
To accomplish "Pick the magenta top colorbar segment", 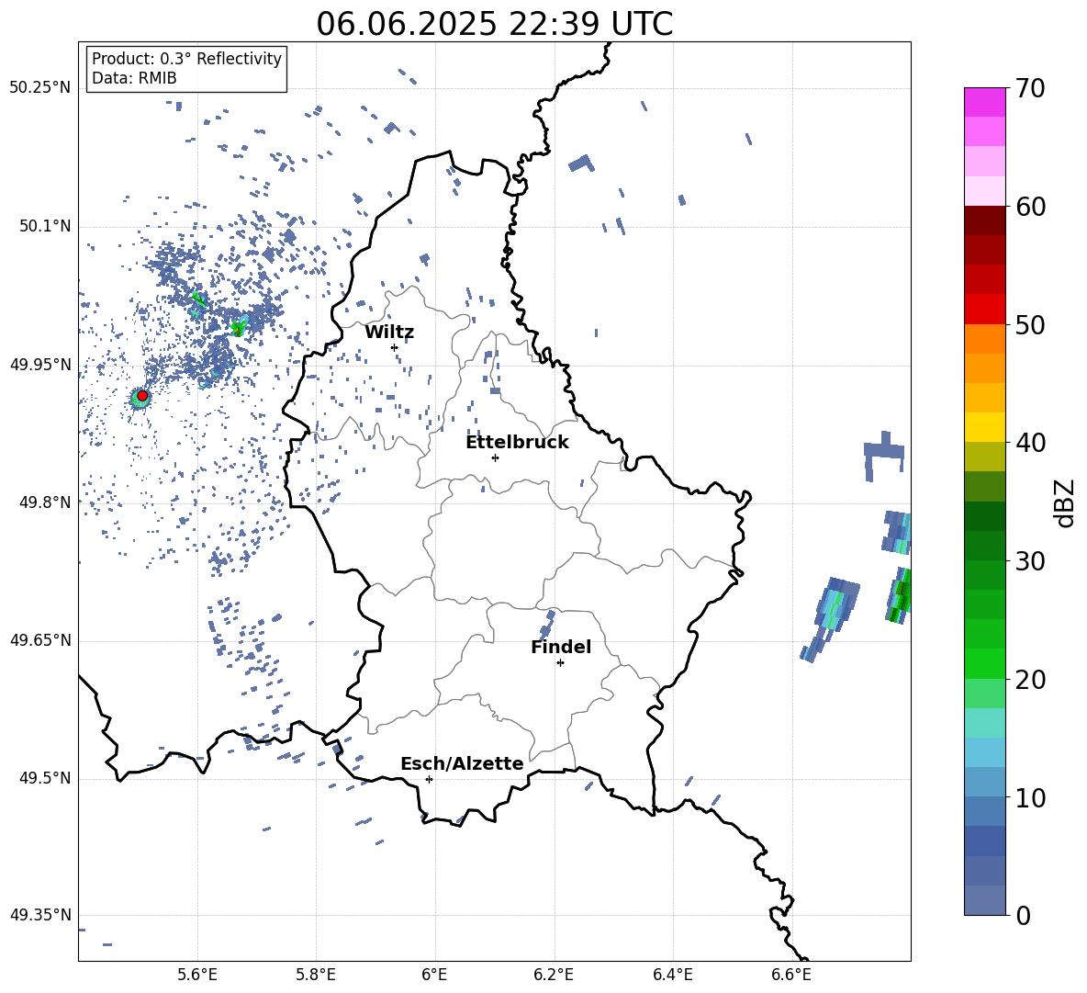I will click(984, 102).
